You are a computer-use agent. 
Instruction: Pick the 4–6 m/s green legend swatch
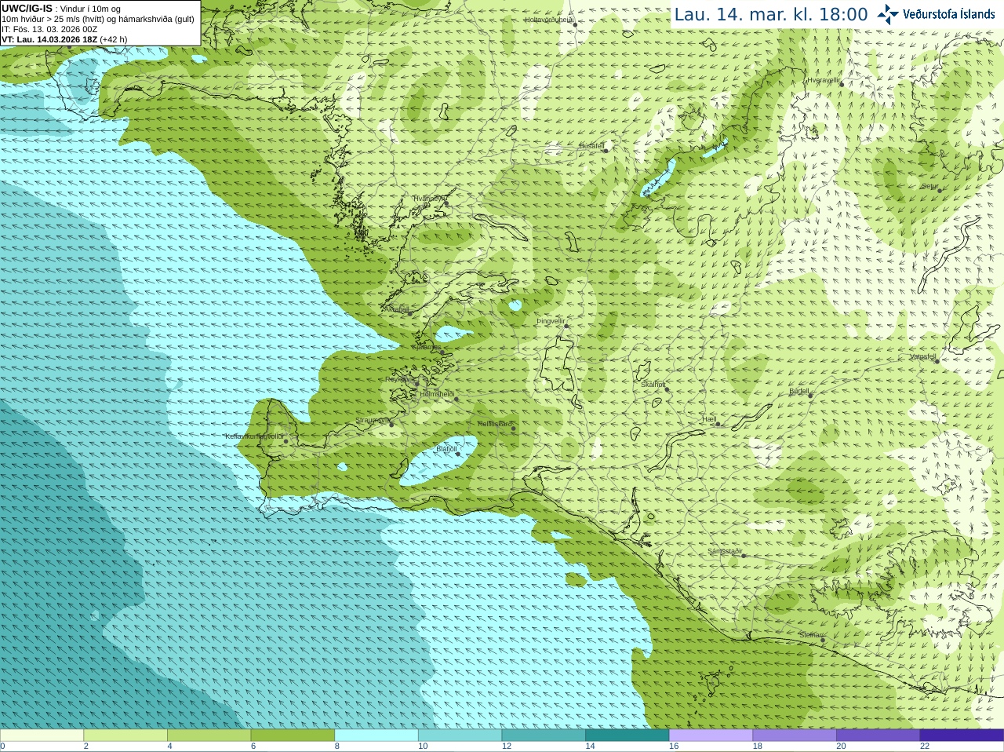tap(209, 736)
